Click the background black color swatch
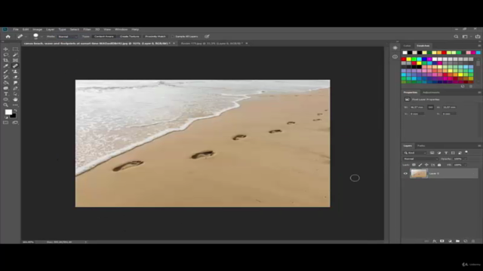This screenshot has width=483, height=271. (x=14, y=116)
